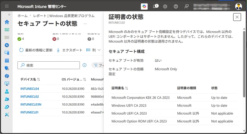Screen dimensions: 247x134
Task: Open レポート | Windows 品質更新プログラム breadcrumb
Action: point(64,16)
